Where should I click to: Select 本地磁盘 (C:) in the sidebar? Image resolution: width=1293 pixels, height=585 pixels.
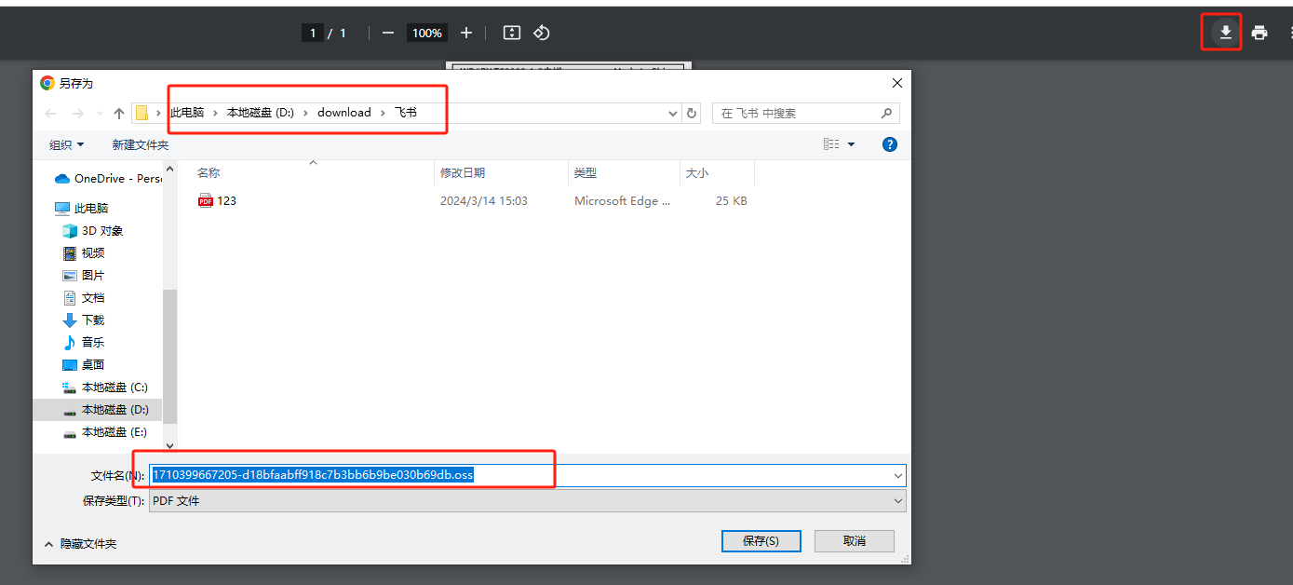(104, 387)
